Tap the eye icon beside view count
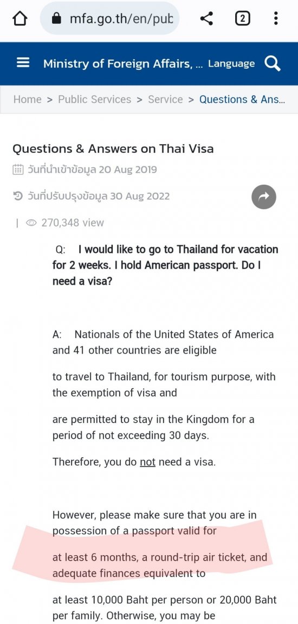Image resolution: width=298 pixels, height=624 pixels. click(x=31, y=223)
